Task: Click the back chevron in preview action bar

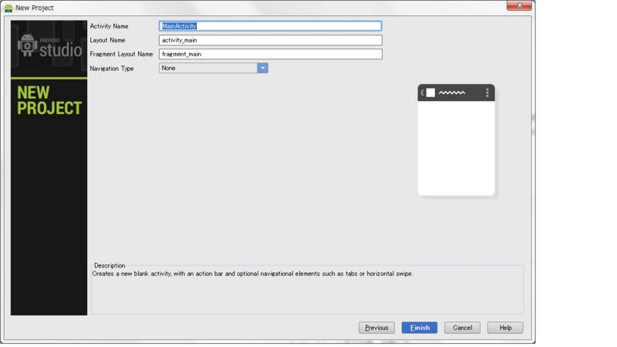Action: (x=422, y=93)
